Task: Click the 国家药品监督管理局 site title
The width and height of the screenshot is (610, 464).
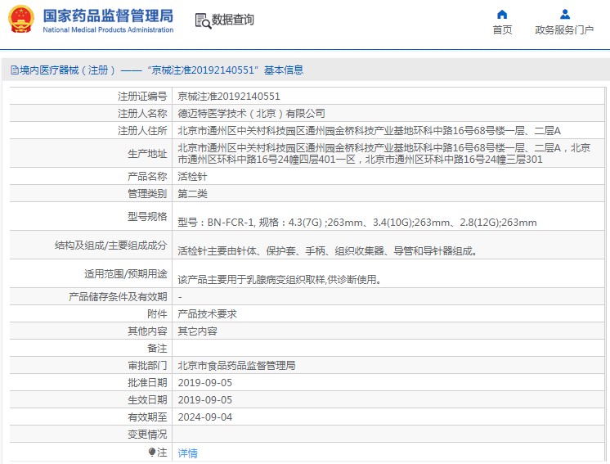Action: click(x=107, y=16)
